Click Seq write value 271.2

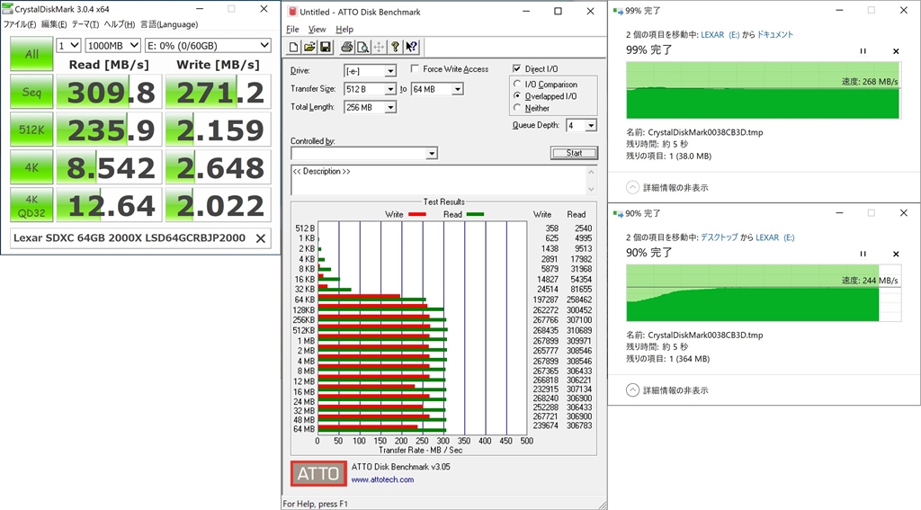coord(219,93)
